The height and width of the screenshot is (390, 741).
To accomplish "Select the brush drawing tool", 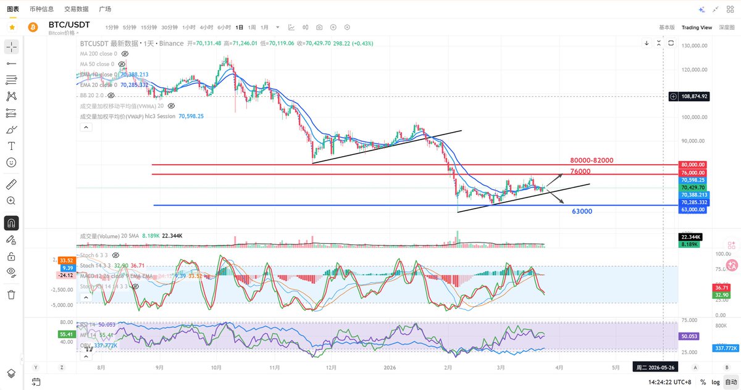I will point(11,130).
